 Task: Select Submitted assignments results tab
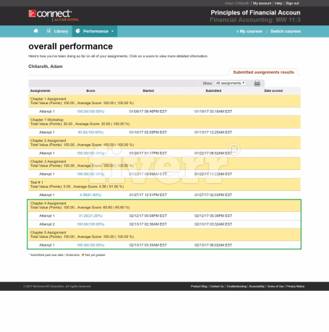[x=263, y=72]
